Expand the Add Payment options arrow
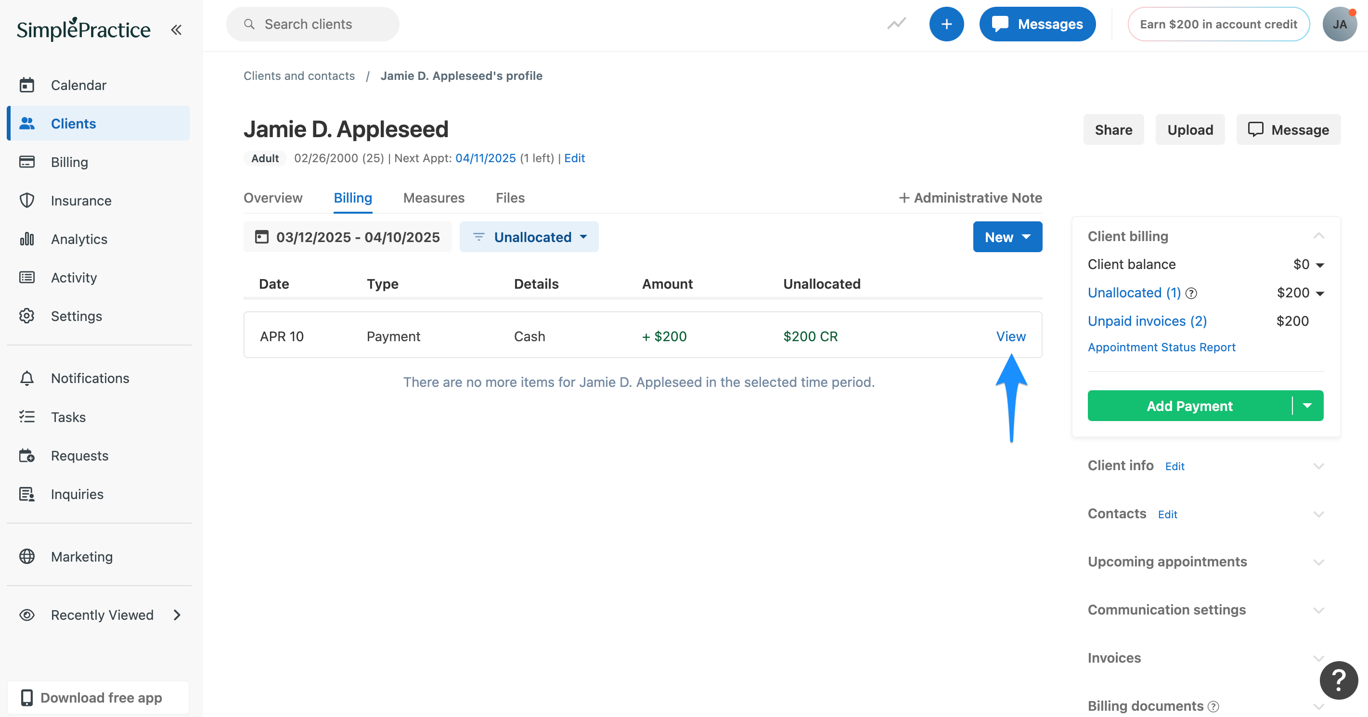Screen dimensions: 1368x717 pos(1307,406)
